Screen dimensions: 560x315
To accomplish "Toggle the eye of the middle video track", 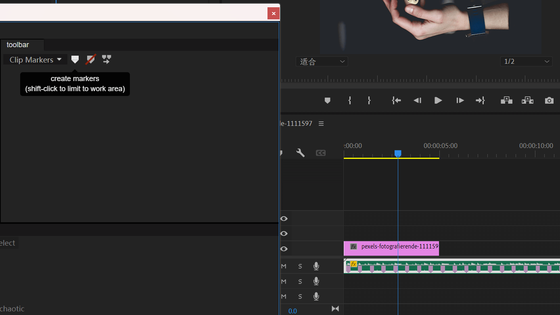I will (x=284, y=234).
